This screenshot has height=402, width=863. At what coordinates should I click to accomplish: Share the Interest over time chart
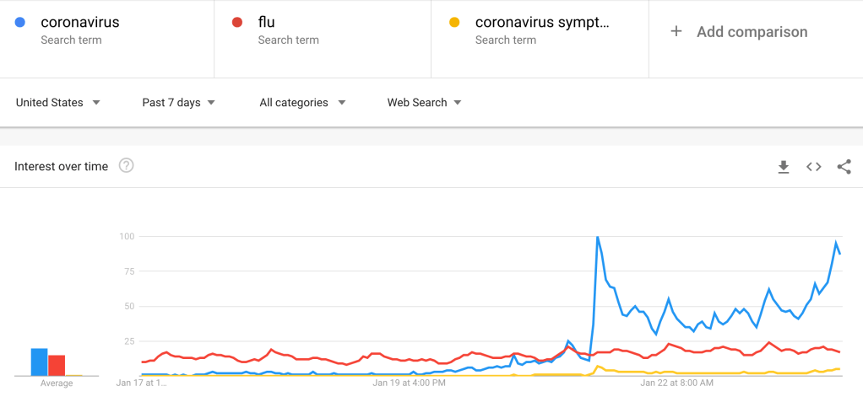(x=844, y=167)
